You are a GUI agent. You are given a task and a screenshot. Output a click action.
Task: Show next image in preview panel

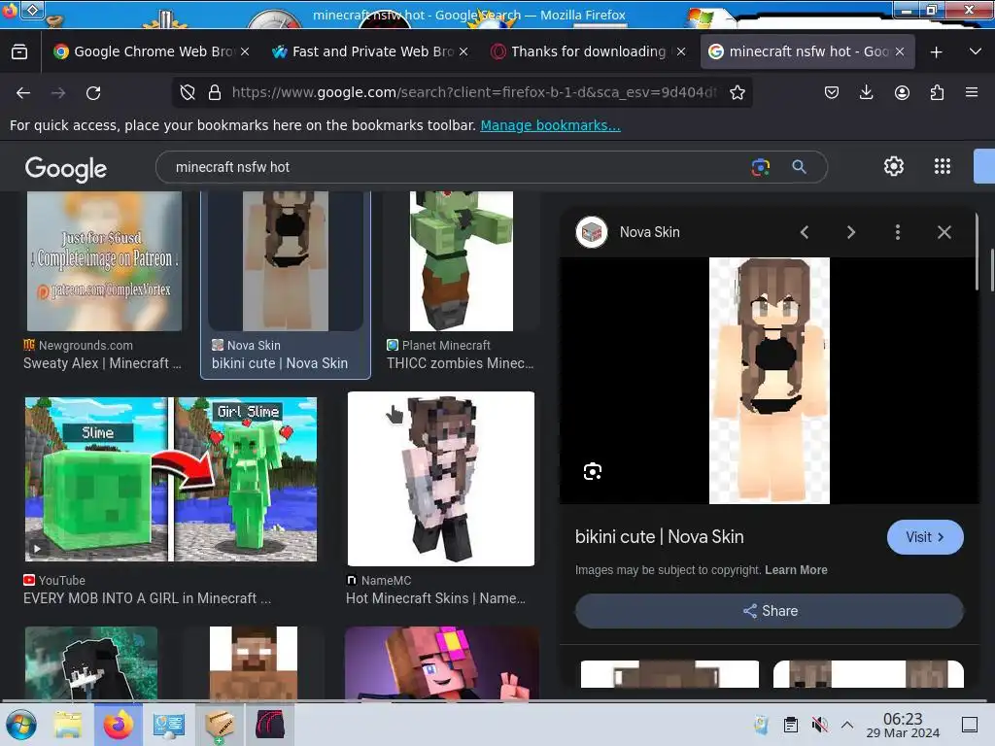851,232
